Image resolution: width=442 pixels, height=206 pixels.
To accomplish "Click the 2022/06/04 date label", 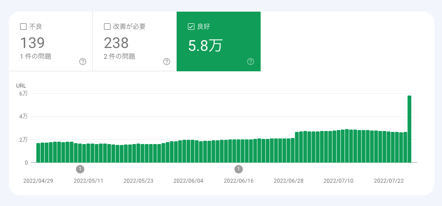I will (x=188, y=181).
